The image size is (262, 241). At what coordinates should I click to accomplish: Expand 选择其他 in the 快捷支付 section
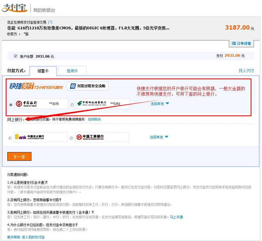tap(160, 104)
